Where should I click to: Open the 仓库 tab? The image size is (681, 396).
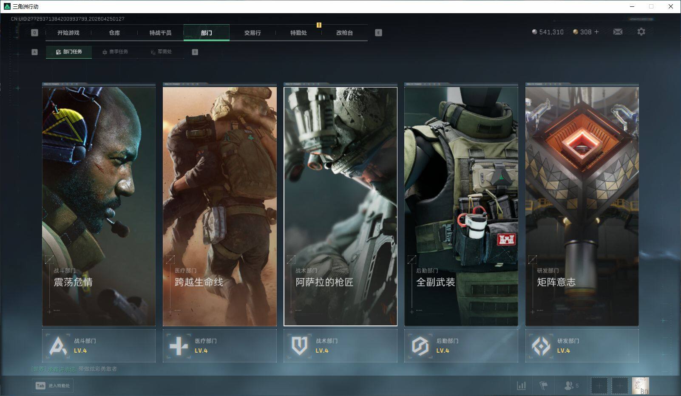tap(114, 33)
